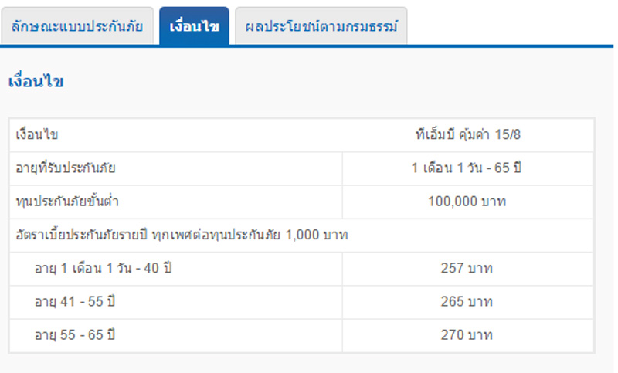This screenshot has height=373, width=618.
Task: Click the 265 บาท premium cell
Action: (x=467, y=303)
